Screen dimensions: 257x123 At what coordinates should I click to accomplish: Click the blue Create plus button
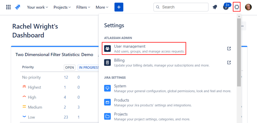pos(119,7)
